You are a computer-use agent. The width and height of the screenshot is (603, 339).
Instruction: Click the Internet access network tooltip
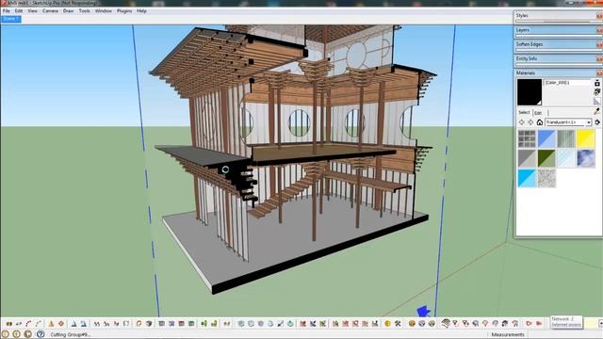tap(566, 322)
